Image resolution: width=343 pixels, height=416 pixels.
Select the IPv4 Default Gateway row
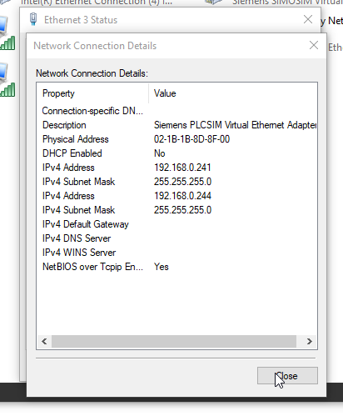click(176, 224)
